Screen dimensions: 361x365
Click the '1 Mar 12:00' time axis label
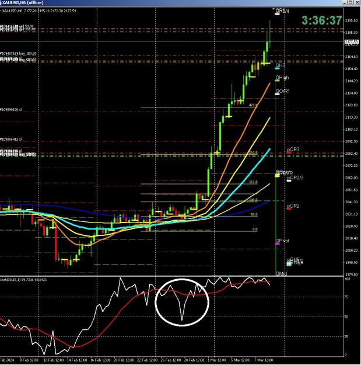216,360
